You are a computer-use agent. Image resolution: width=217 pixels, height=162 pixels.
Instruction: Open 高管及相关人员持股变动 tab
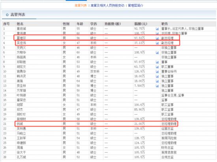[107, 6]
